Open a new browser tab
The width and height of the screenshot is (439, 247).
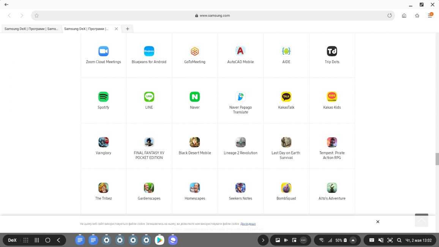pos(128,29)
